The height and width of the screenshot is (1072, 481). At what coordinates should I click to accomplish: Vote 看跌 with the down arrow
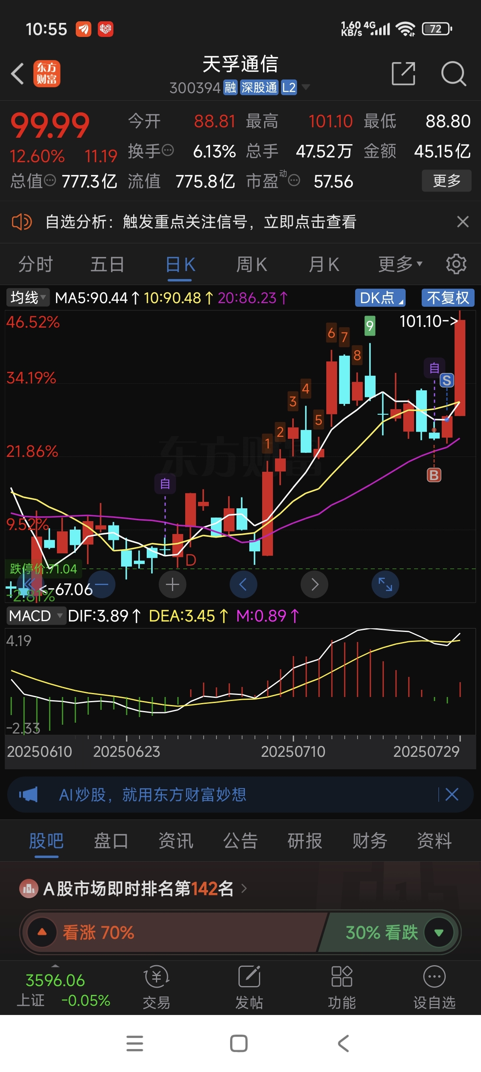439,932
